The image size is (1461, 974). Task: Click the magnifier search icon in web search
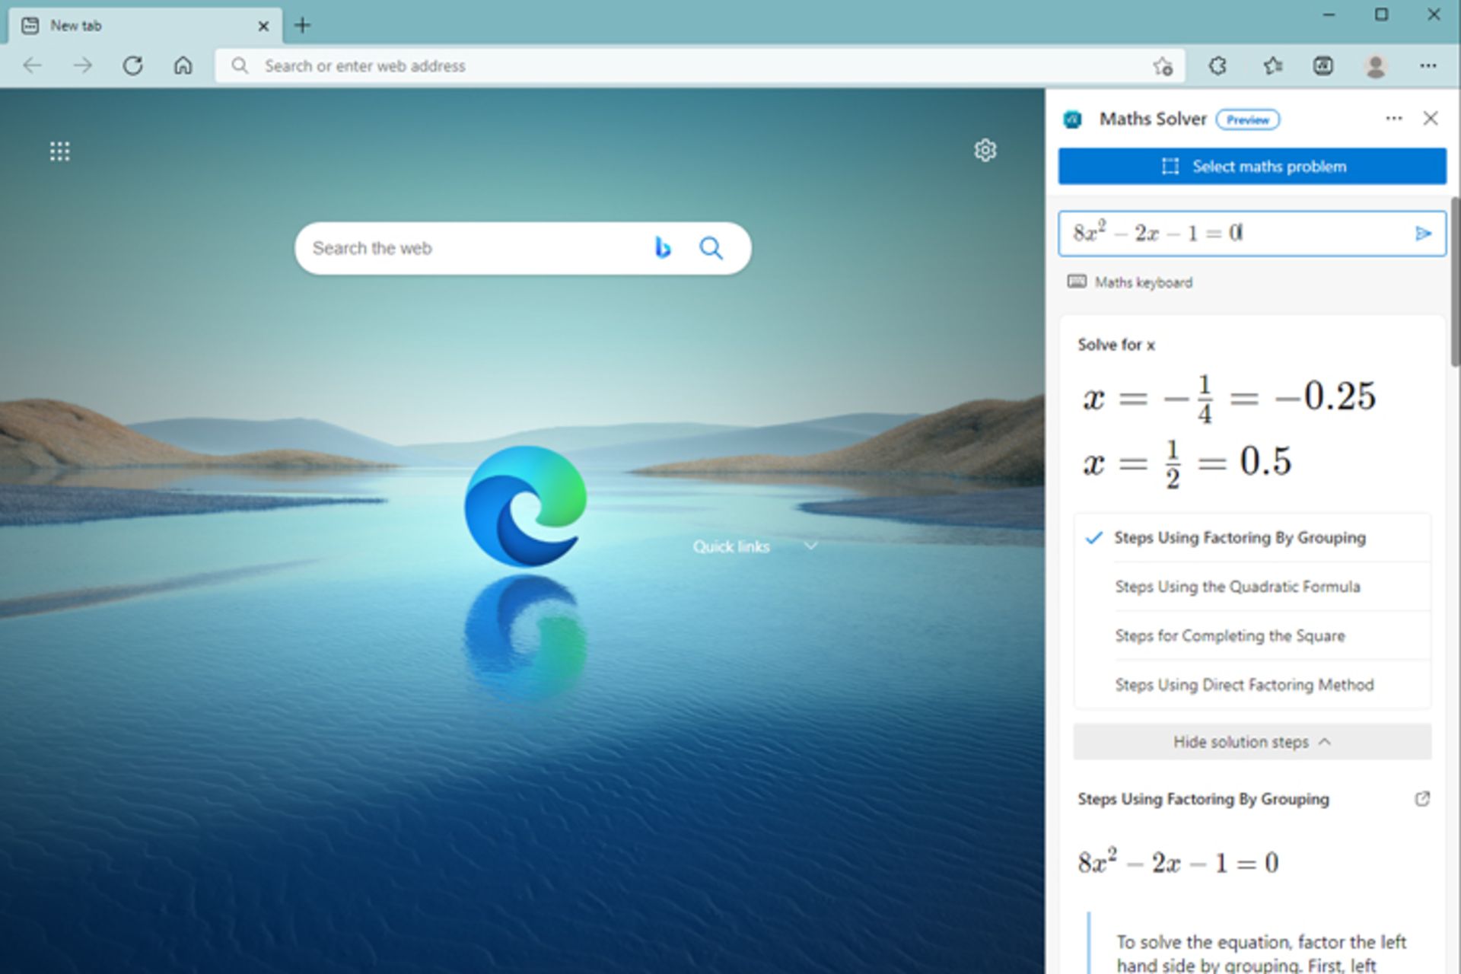coord(711,248)
